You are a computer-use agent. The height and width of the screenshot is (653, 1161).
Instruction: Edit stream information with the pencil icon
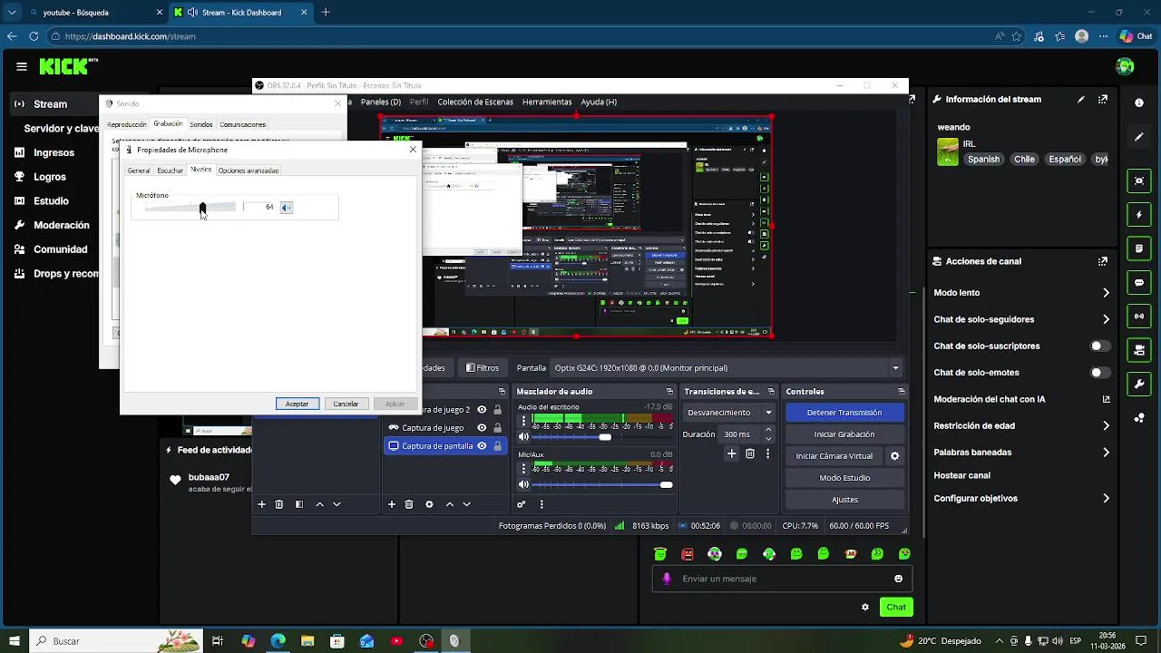1081,99
